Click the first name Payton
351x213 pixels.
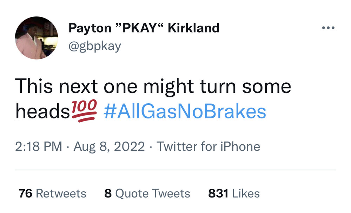[x=90, y=28]
